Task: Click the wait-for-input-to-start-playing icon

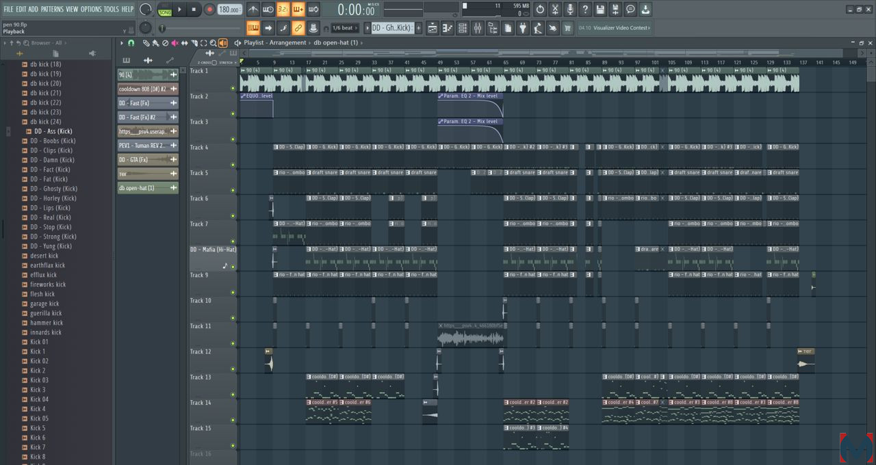Action: (x=268, y=10)
